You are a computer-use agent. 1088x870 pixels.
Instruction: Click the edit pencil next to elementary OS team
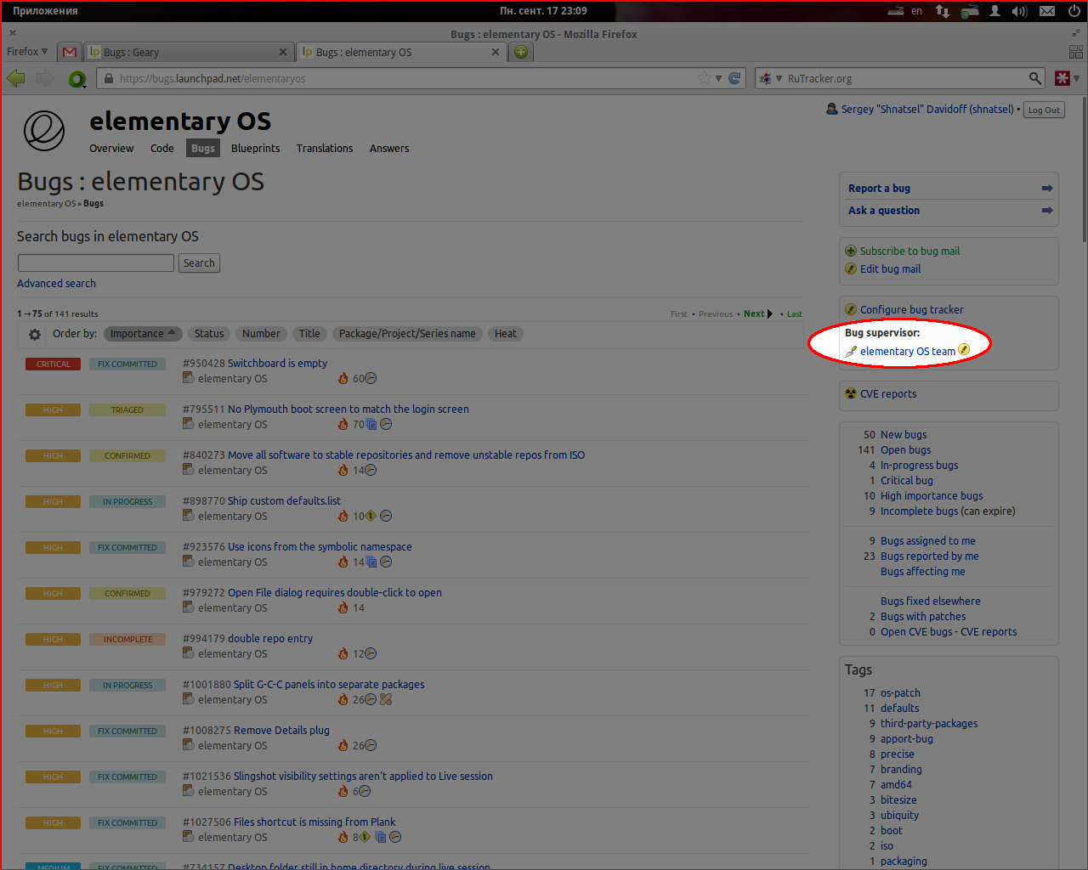pyautogui.click(x=964, y=350)
